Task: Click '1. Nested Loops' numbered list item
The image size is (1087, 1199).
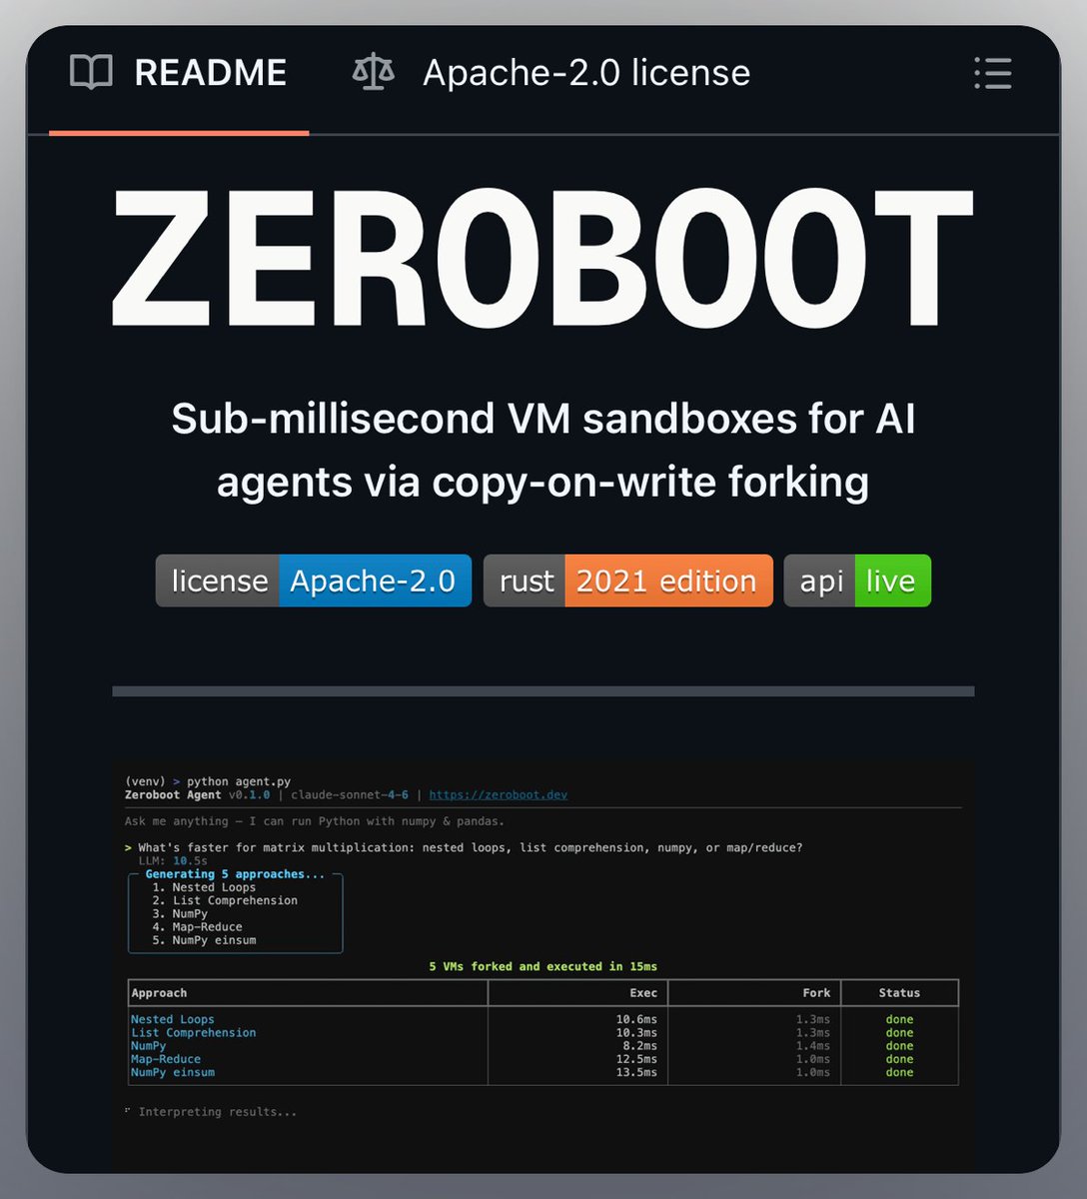Action: [x=204, y=887]
